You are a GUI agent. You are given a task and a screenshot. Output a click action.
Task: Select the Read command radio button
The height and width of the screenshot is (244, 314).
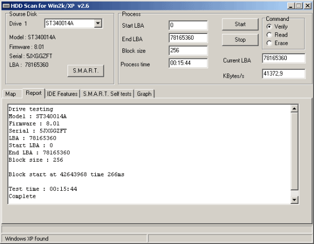coord(269,35)
